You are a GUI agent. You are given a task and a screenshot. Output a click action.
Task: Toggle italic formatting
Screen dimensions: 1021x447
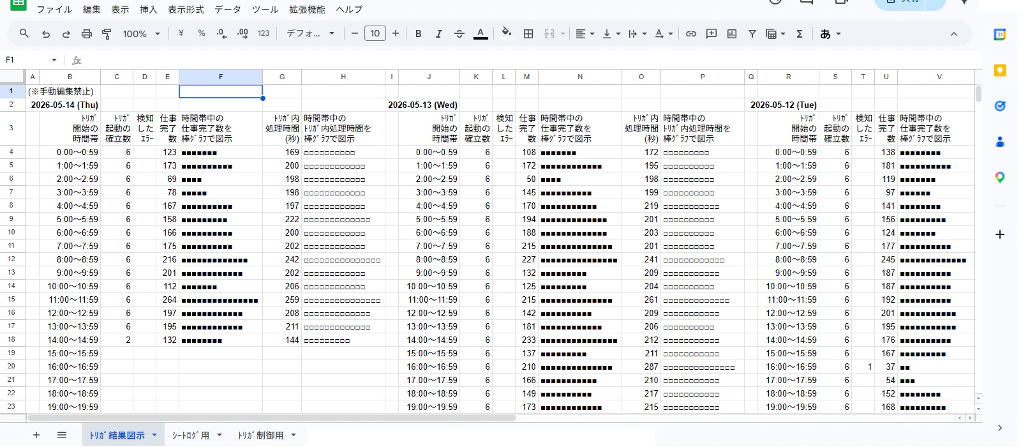point(439,34)
